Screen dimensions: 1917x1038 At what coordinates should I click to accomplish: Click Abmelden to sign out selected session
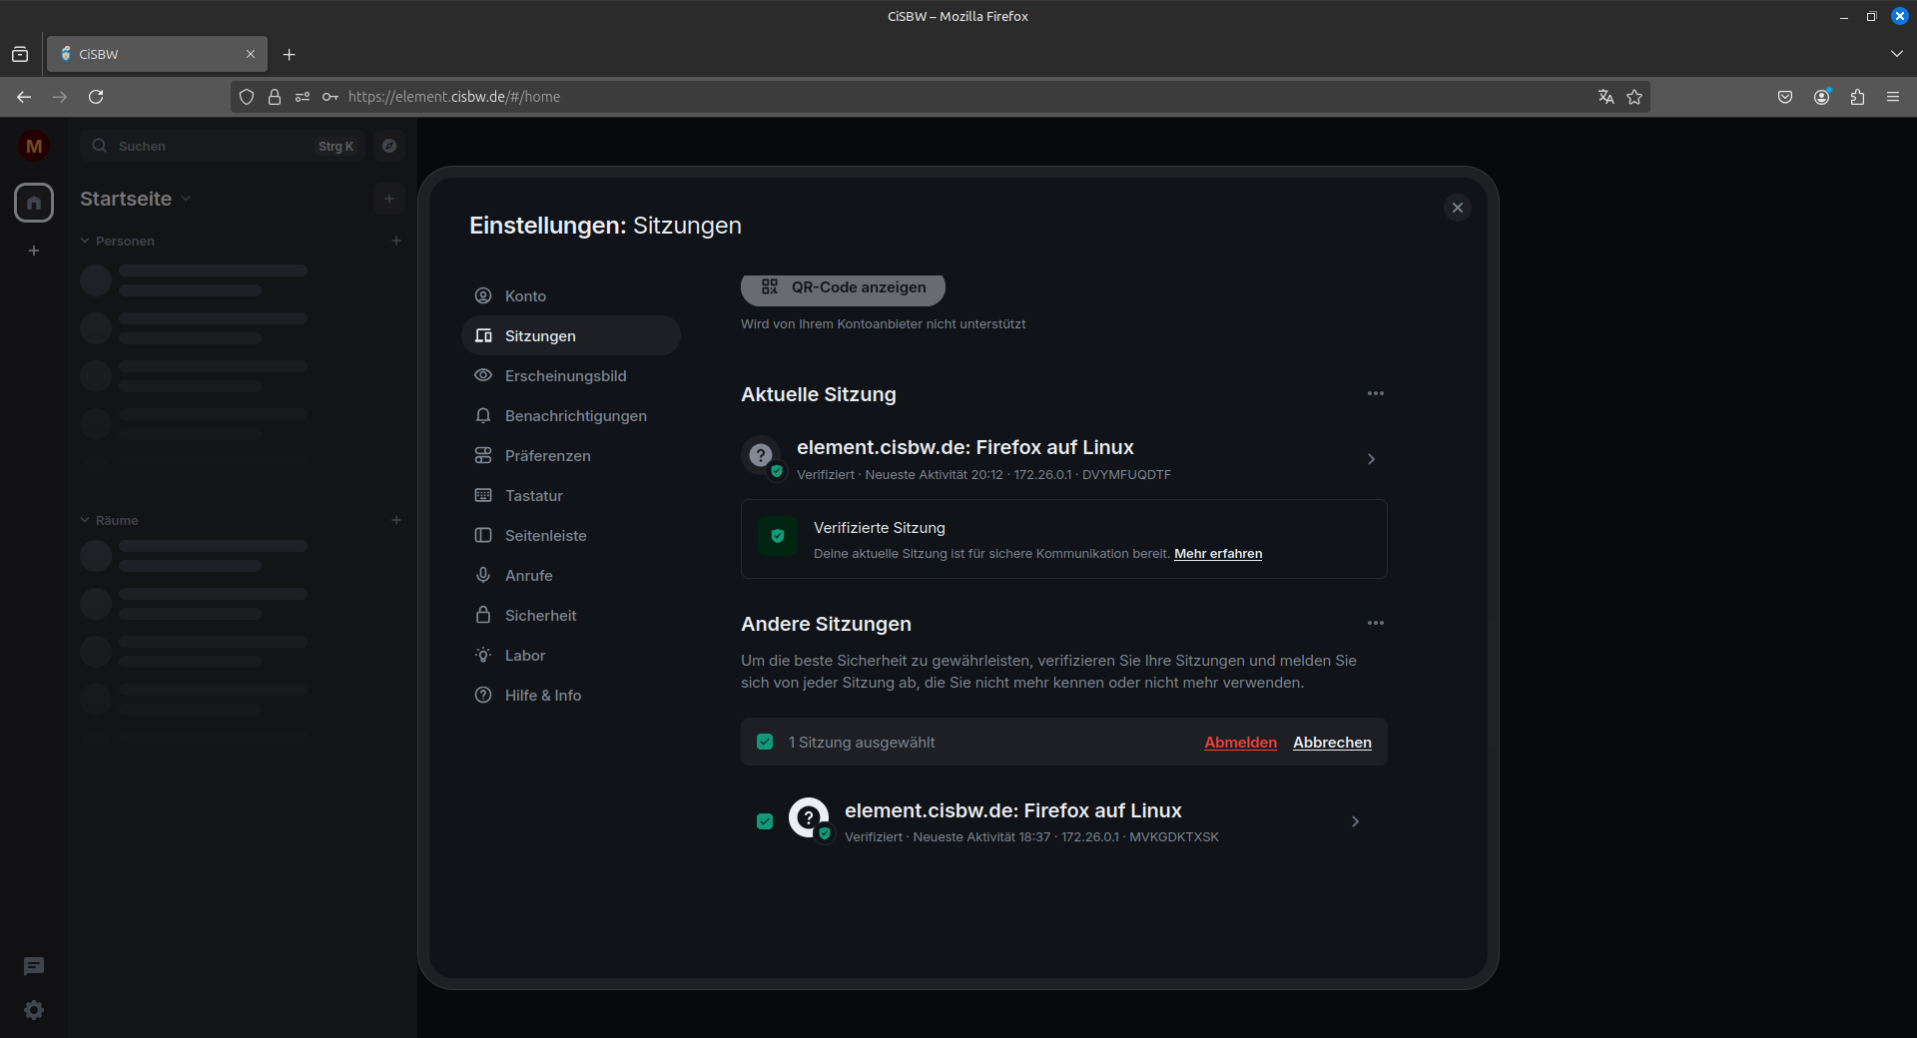(x=1240, y=743)
